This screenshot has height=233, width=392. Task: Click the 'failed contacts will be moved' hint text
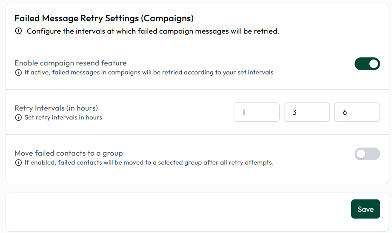pos(101,162)
